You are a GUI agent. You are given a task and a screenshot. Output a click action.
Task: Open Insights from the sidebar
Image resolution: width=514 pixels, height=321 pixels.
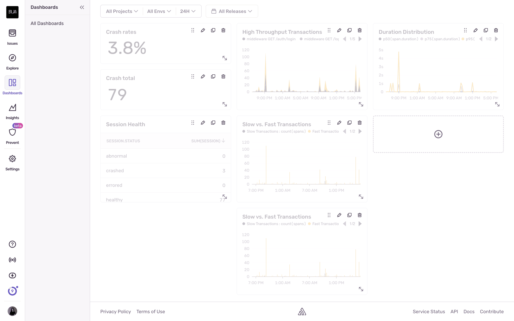click(x=12, y=112)
